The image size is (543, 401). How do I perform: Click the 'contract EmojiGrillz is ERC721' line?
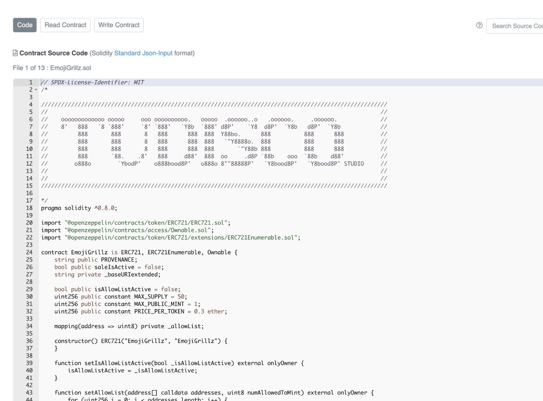[139, 252]
